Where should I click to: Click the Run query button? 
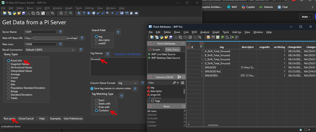[x=10, y=118]
